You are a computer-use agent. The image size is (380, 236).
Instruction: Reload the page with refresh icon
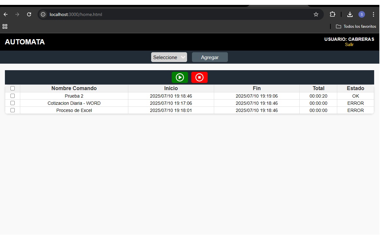29,15
